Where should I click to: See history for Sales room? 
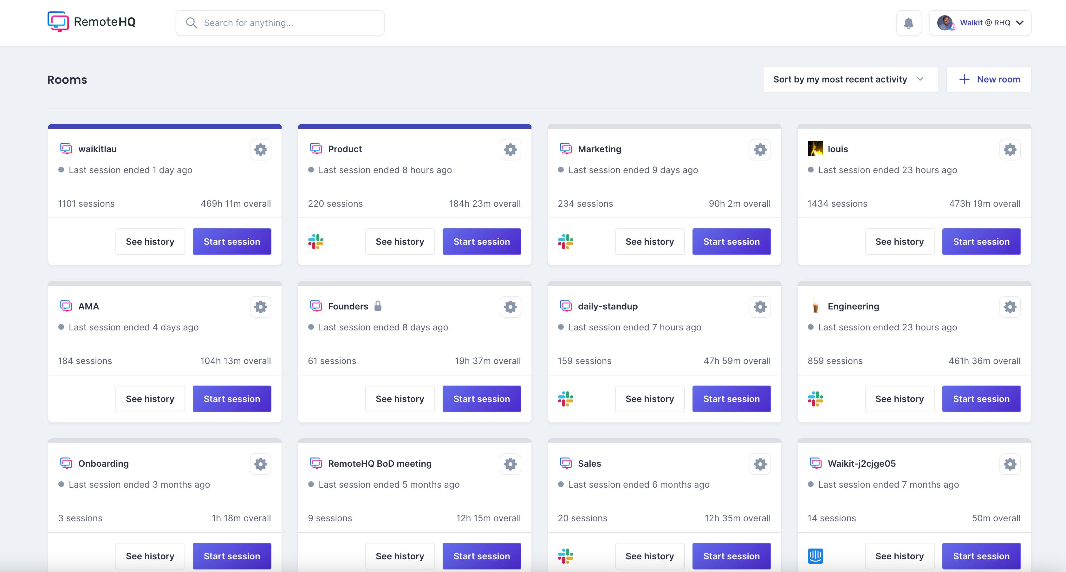(650, 556)
